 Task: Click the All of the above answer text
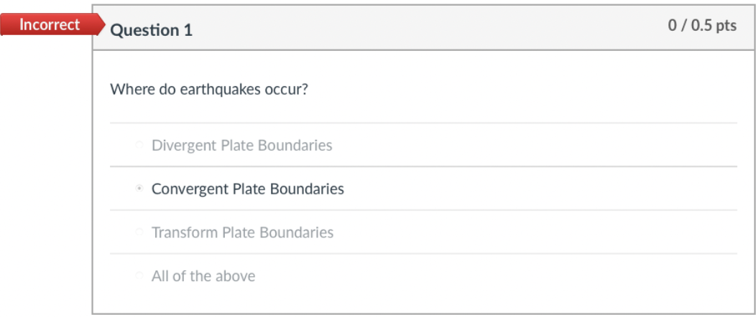203,276
